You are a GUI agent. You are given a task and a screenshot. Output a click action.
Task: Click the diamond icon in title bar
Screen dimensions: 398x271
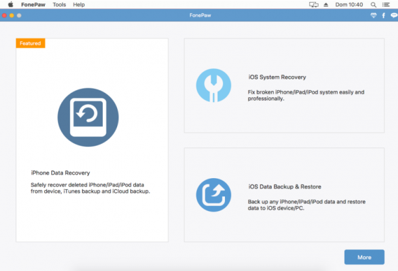(x=373, y=16)
